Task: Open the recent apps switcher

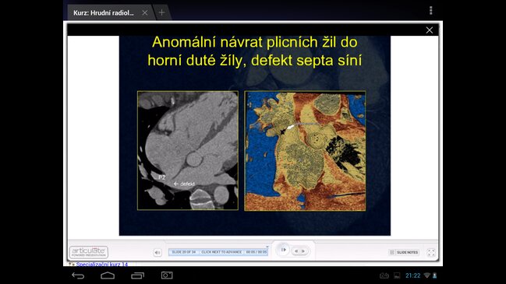Action: [137, 275]
